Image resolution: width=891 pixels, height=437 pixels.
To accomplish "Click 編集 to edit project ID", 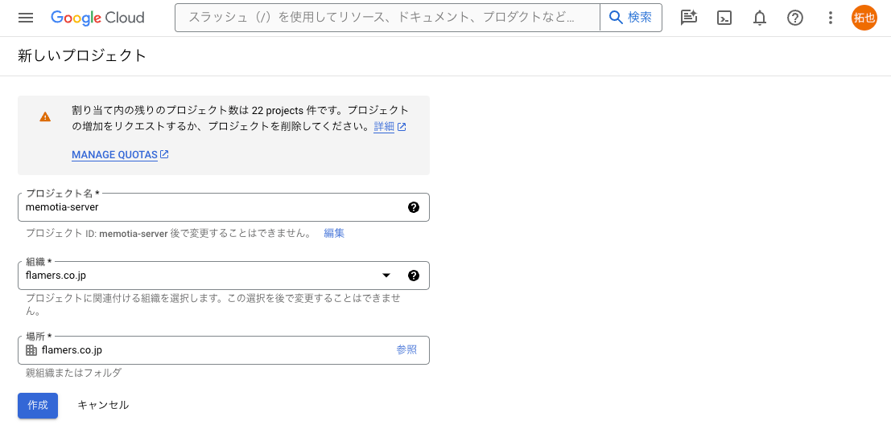I will [x=334, y=233].
